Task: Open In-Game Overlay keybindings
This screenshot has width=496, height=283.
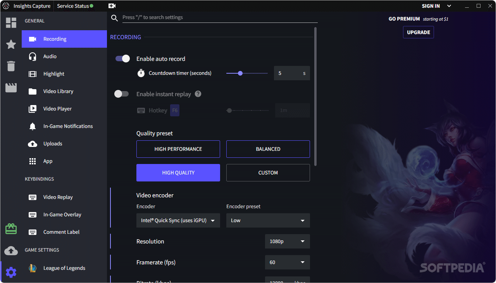Action: [x=64, y=214]
